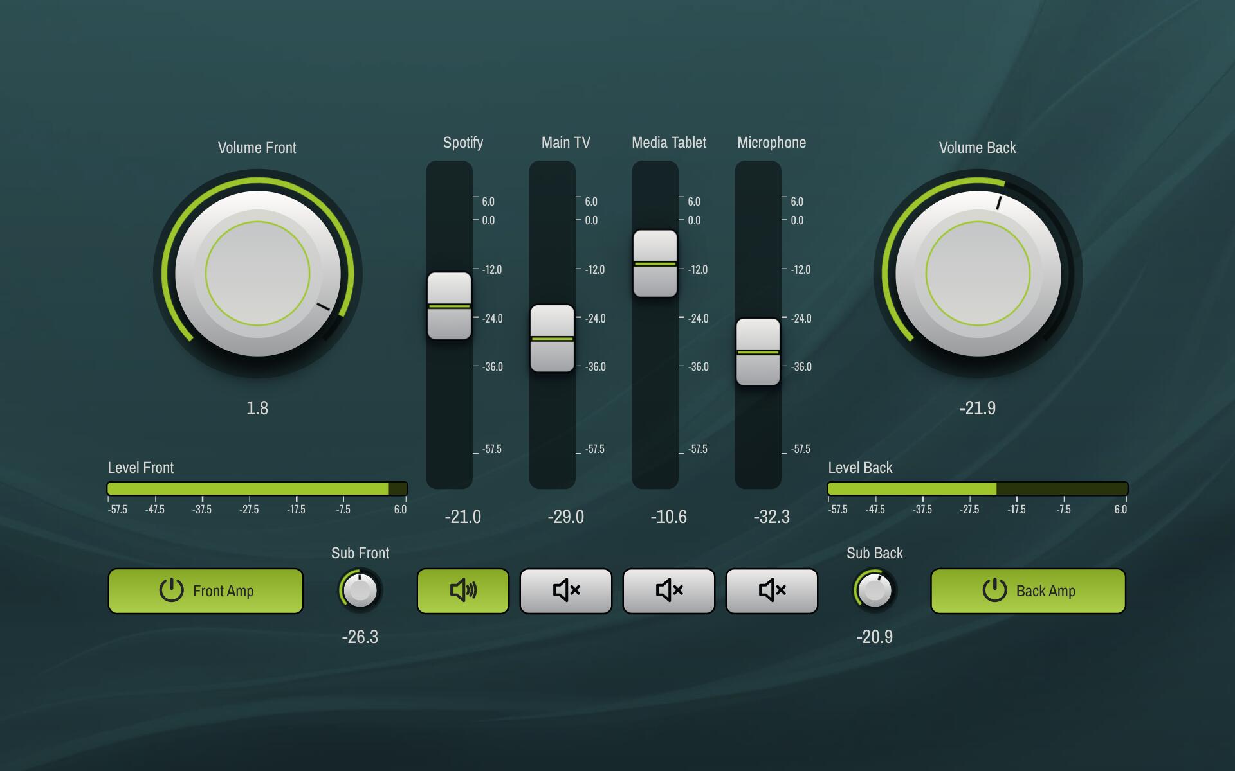Click the Main TV fader handle
1235x771 pixels.
point(553,339)
